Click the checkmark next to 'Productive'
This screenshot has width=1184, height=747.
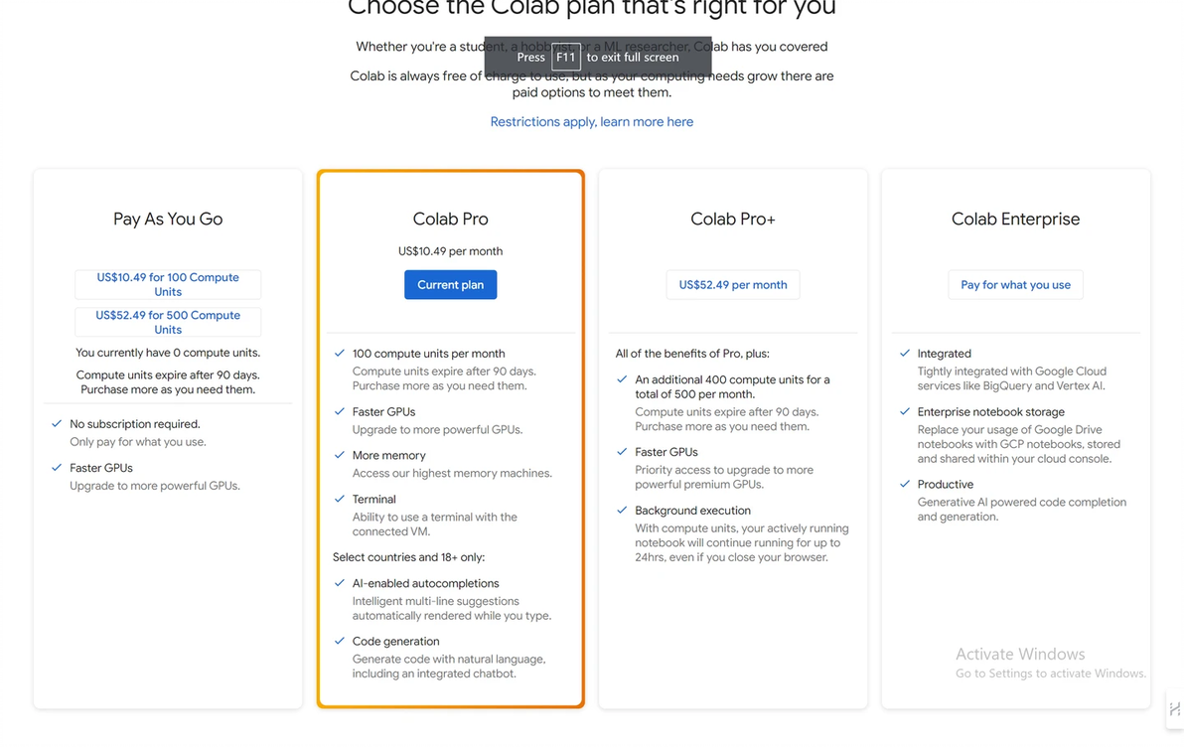(x=904, y=484)
